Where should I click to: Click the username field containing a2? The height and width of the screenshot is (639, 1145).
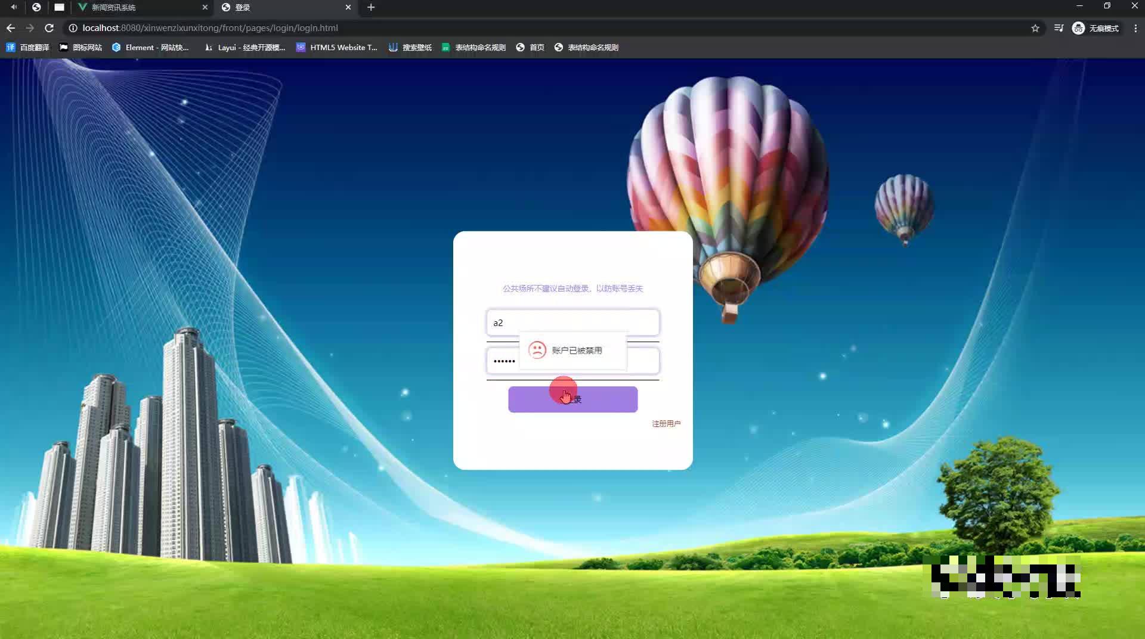coord(572,322)
